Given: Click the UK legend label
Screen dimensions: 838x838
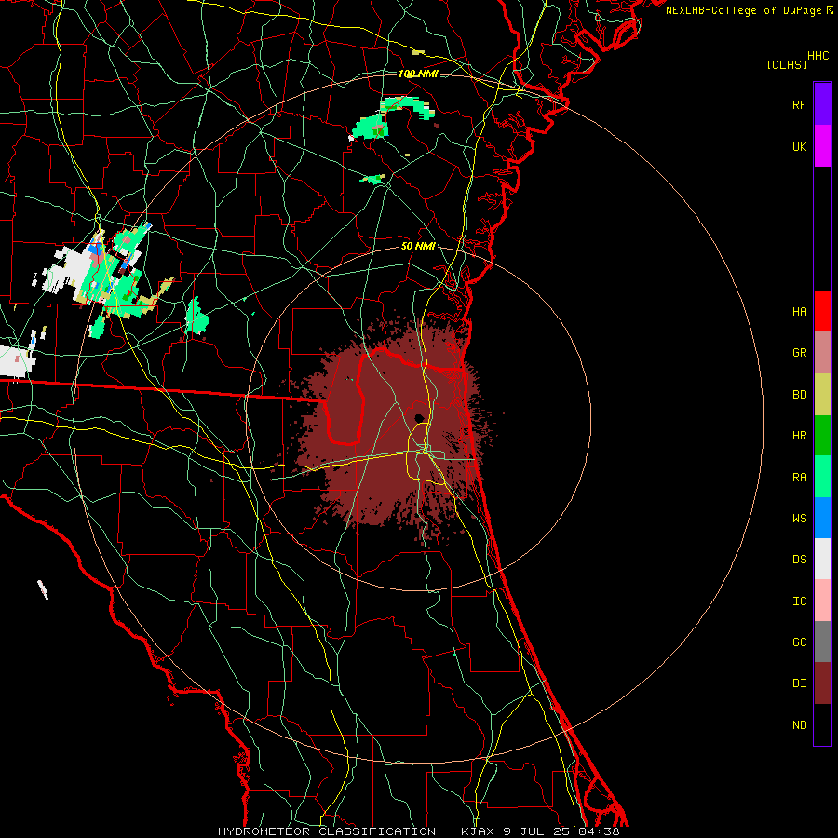Looking at the screenshot, I should [x=799, y=146].
